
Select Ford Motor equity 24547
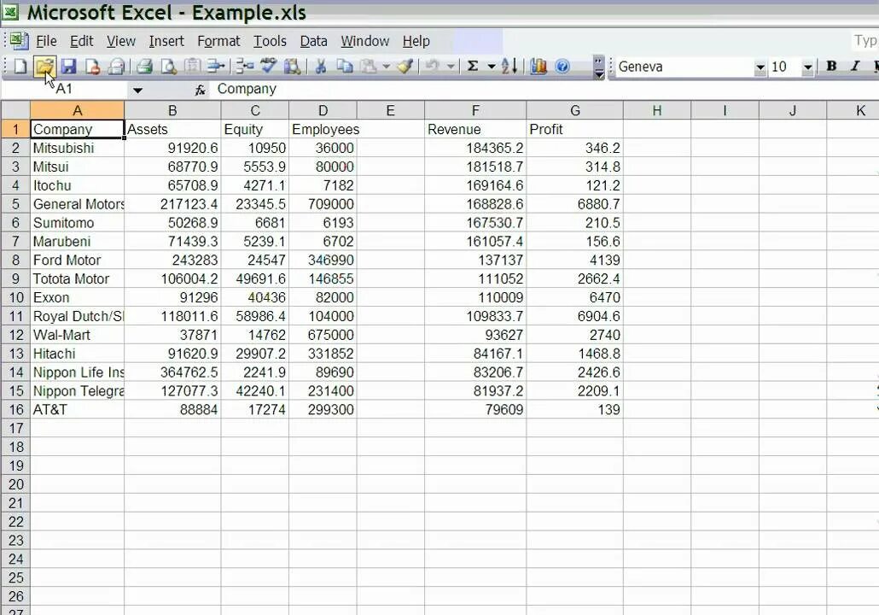pos(255,261)
